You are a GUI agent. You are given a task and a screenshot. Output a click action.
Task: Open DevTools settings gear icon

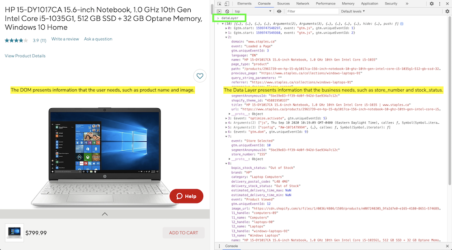pyautogui.click(x=432, y=4)
